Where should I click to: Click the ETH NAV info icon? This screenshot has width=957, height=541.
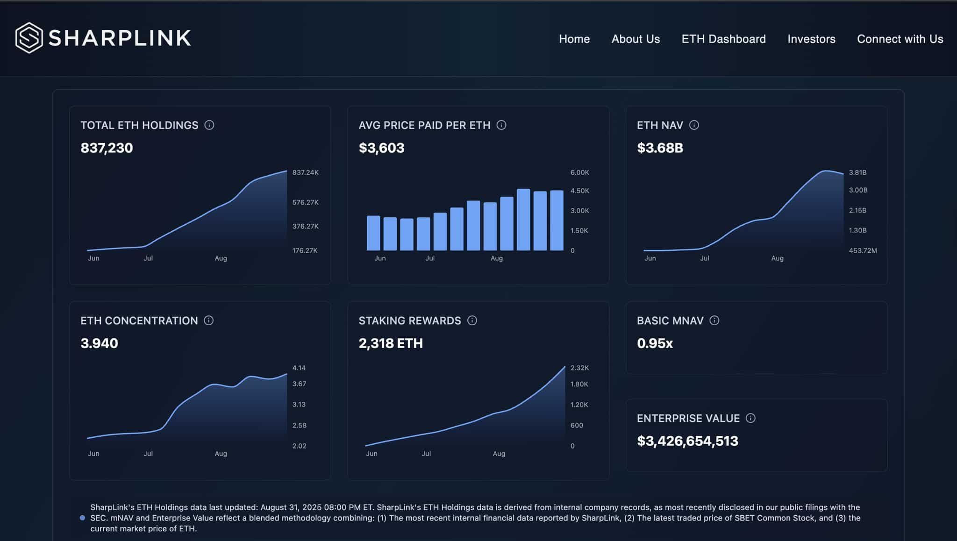[x=694, y=125]
